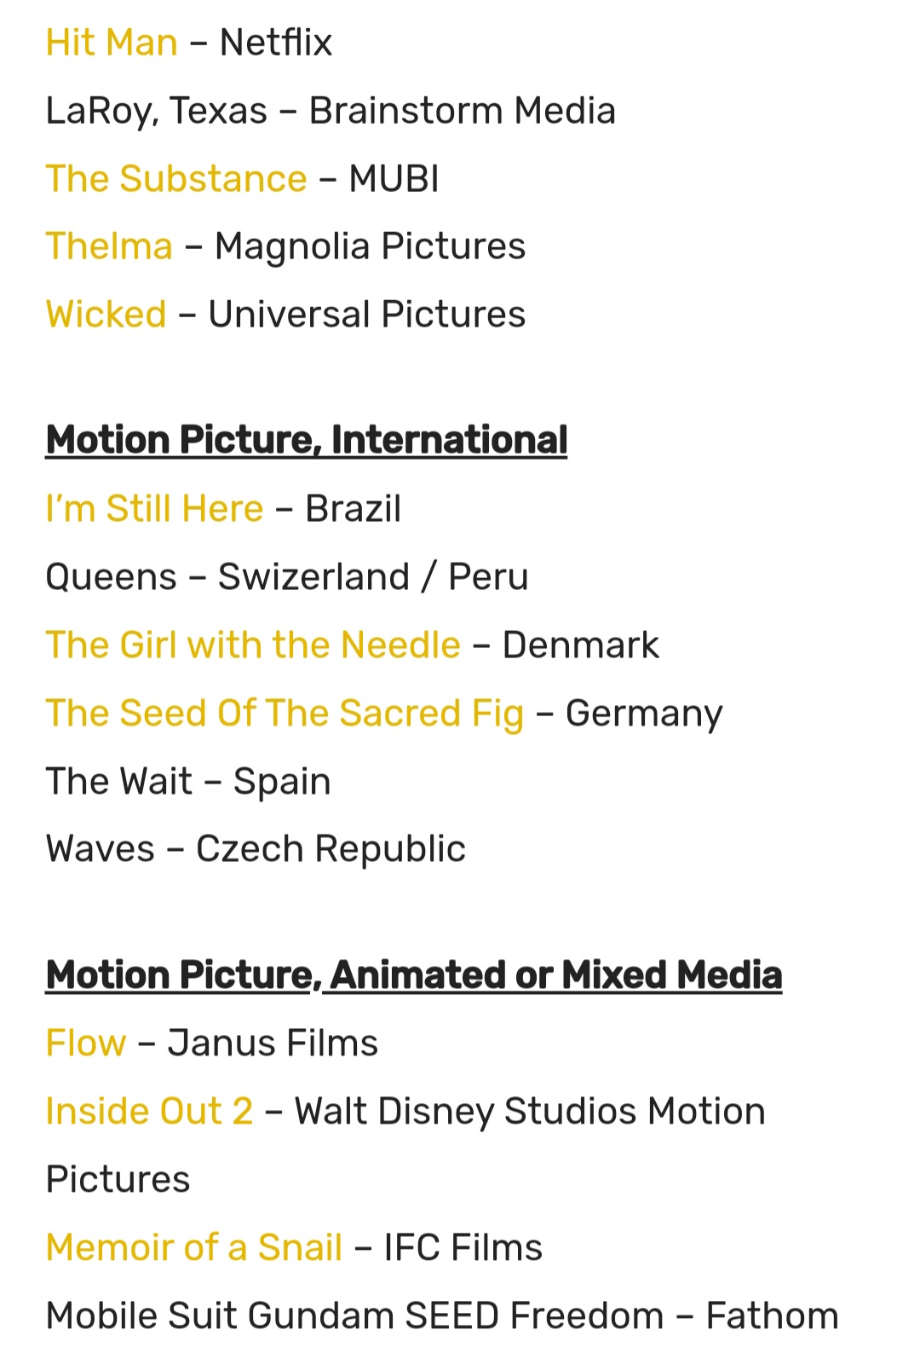
Task: Click Motion Picture, Animated or Mixed Media heading
Action: (x=414, y=975)
